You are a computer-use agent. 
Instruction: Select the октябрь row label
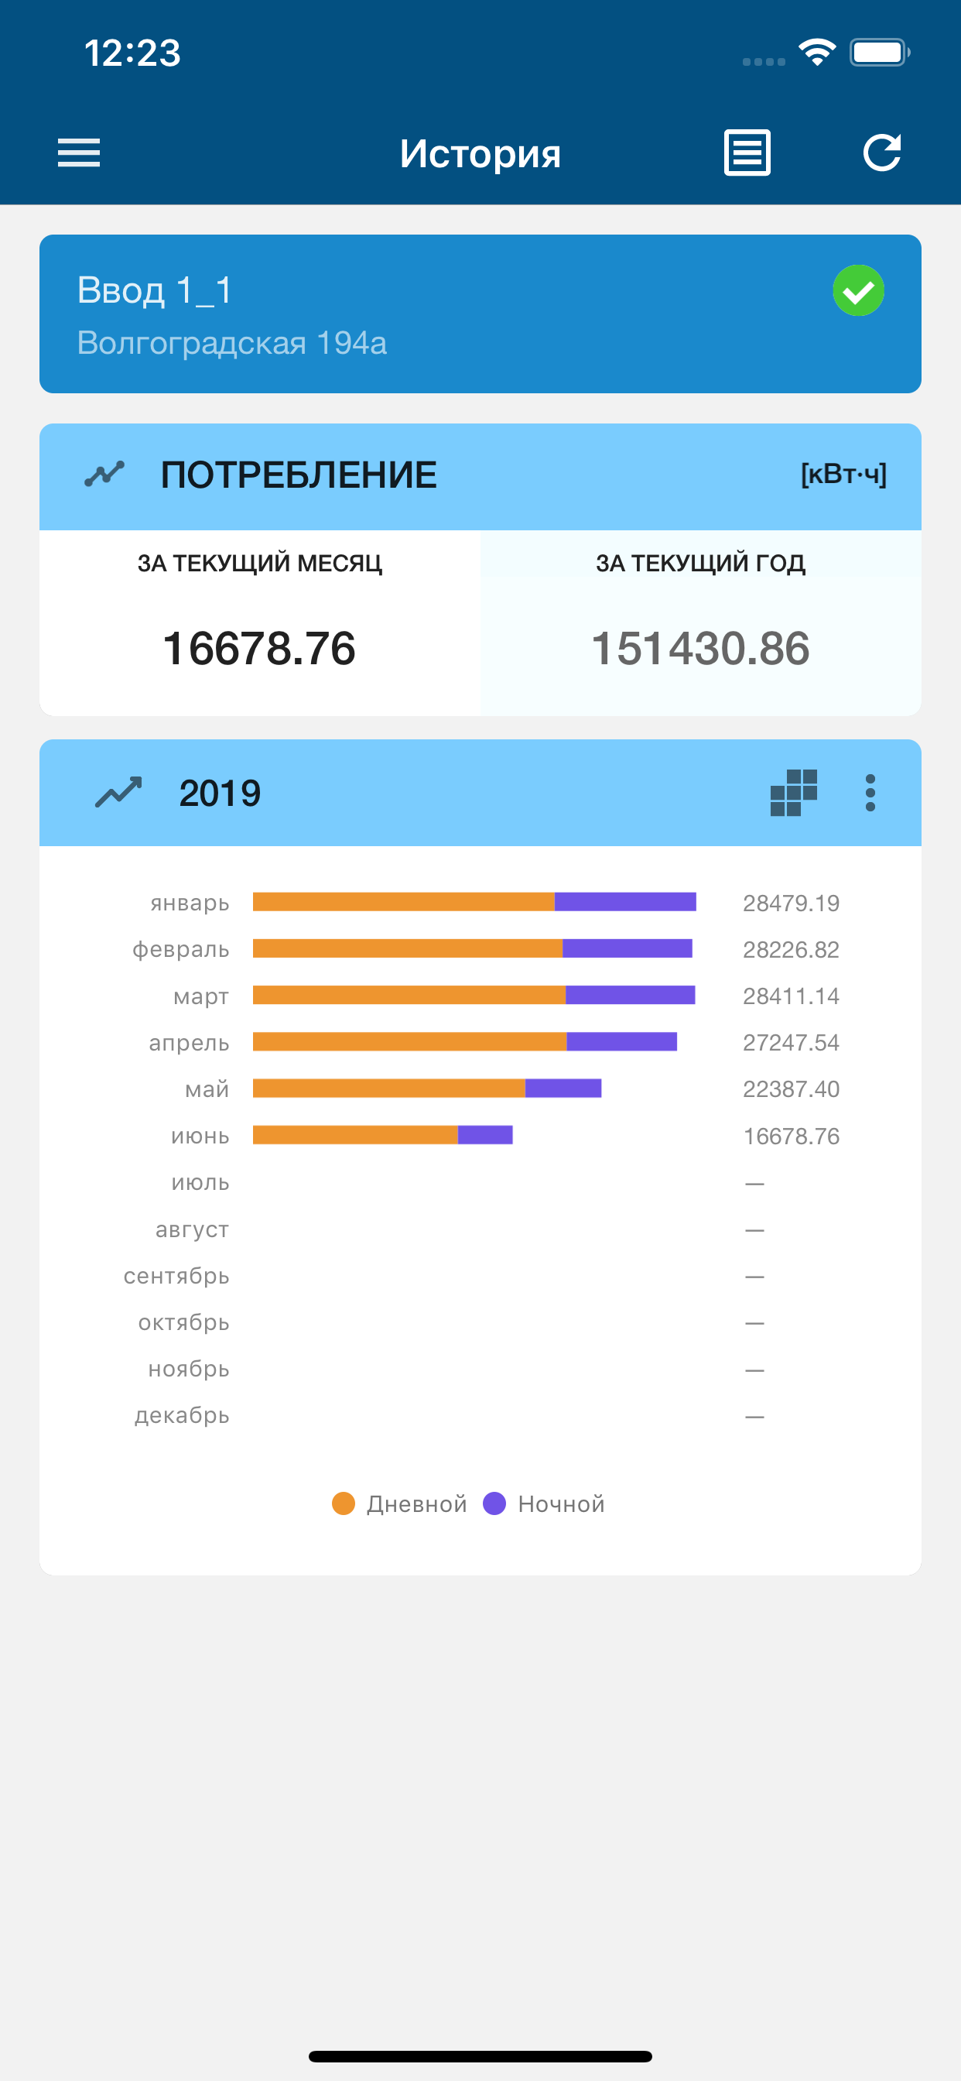(184, 1323)
